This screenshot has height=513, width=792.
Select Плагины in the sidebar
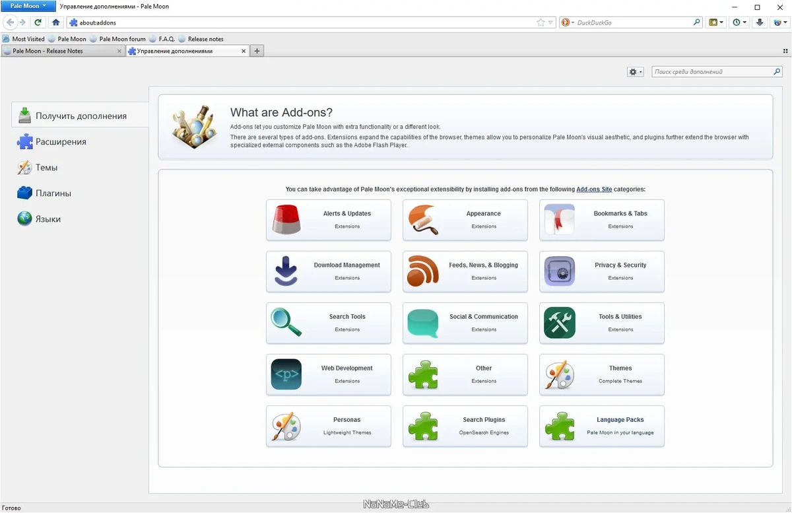click(53, 193)
